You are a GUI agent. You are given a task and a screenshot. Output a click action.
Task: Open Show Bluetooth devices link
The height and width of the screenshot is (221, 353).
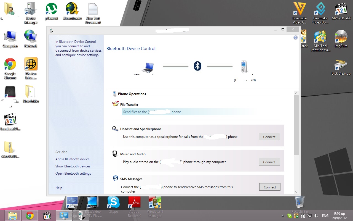[x=73, y=166]
